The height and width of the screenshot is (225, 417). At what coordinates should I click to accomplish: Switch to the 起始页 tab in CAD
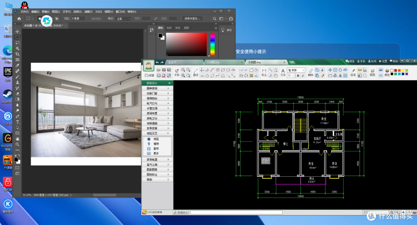172,62
